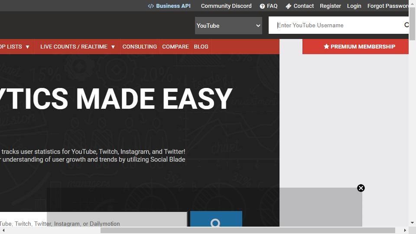Click the horizontal scrollbar thumb
The image size is (416, 234).
(248, 230)
